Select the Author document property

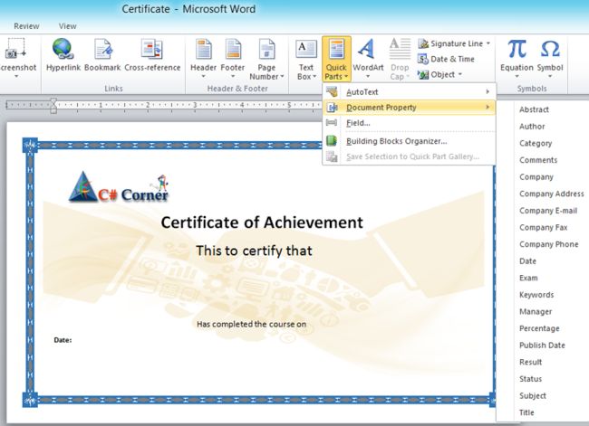(x=532, y=127)
